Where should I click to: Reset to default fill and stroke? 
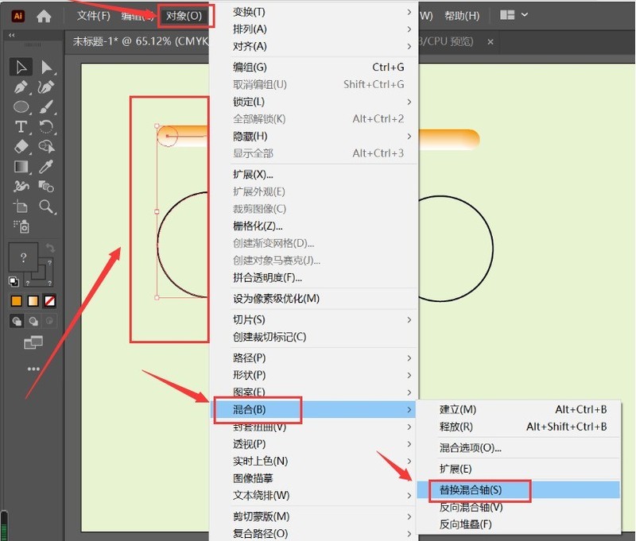14,281
